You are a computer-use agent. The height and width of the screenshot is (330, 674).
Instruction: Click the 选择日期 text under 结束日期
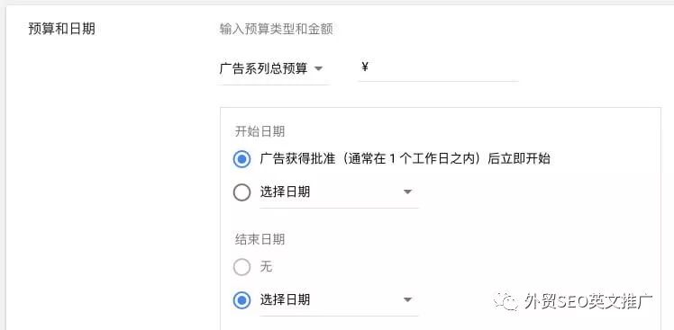click(x=285, y=299)
